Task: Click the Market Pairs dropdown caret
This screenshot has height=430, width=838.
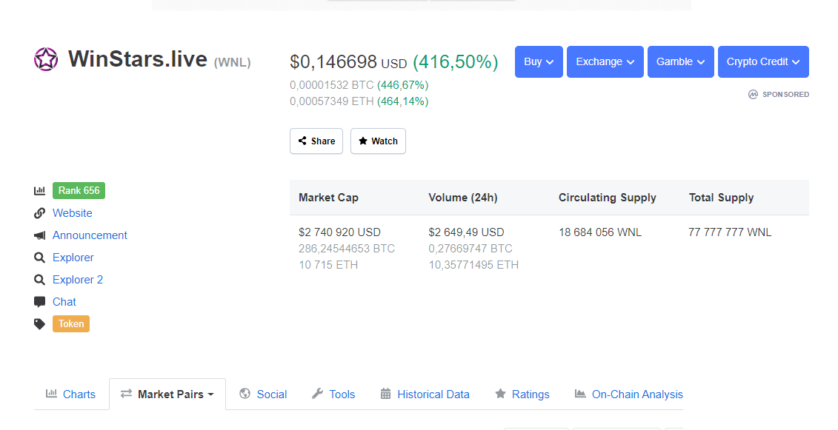Action: 210,394
